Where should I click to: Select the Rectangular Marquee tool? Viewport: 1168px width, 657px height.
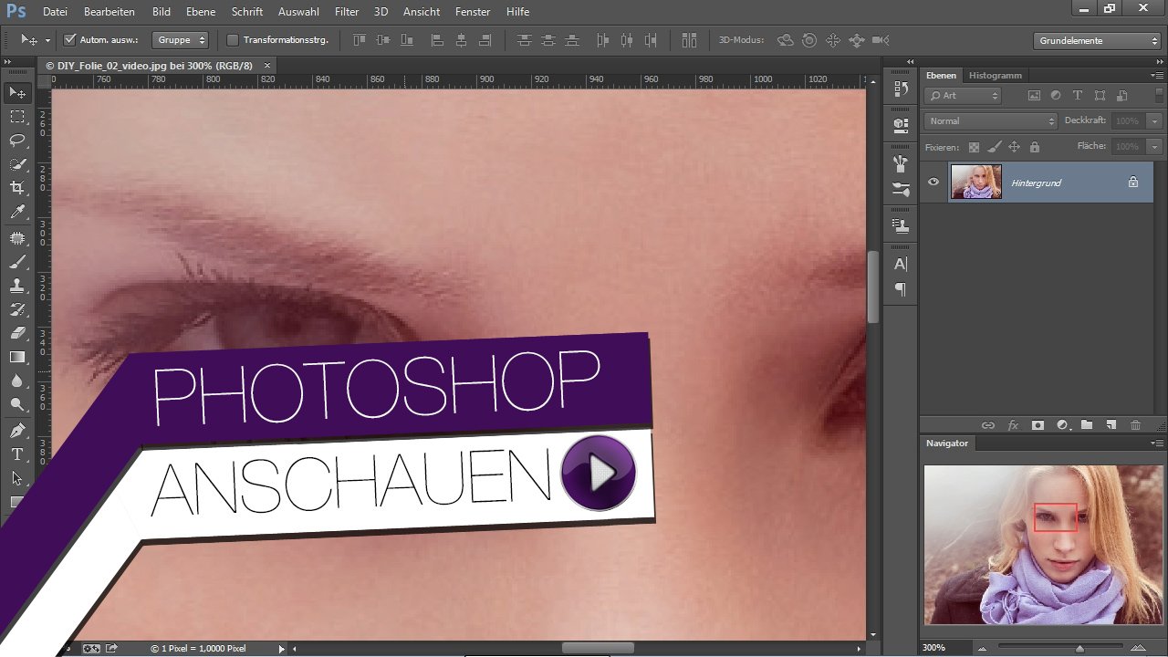tap(17, 117)
